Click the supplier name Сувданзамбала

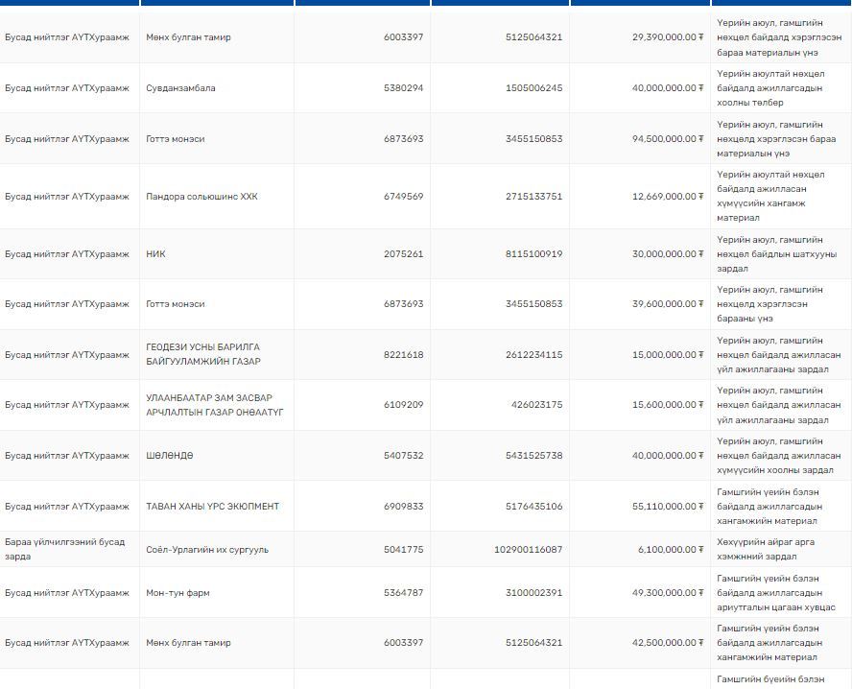pyautogui.click(x=180, y=88)
